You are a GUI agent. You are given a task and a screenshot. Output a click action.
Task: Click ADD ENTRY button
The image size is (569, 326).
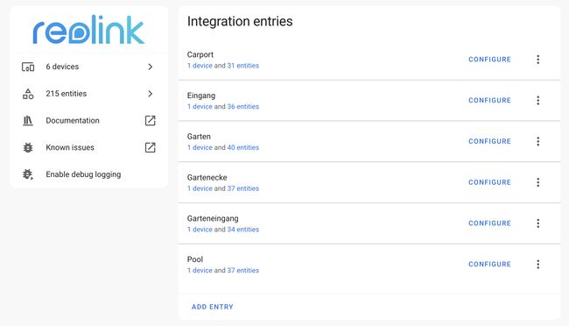(213, 307)
